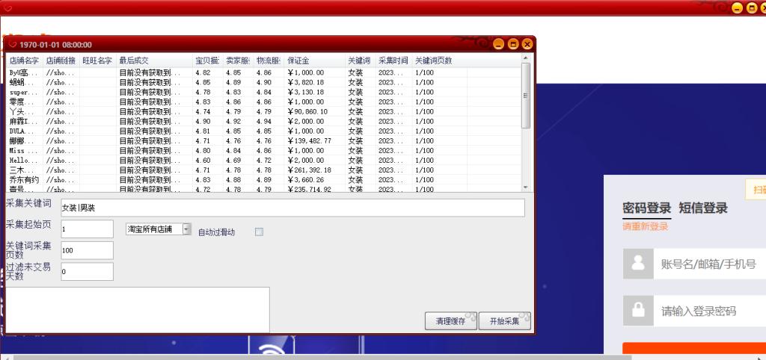This screenshot has width=766, height=360.
Task: Enable the 自动过滑动 checkbox
Action: (260, 232)
